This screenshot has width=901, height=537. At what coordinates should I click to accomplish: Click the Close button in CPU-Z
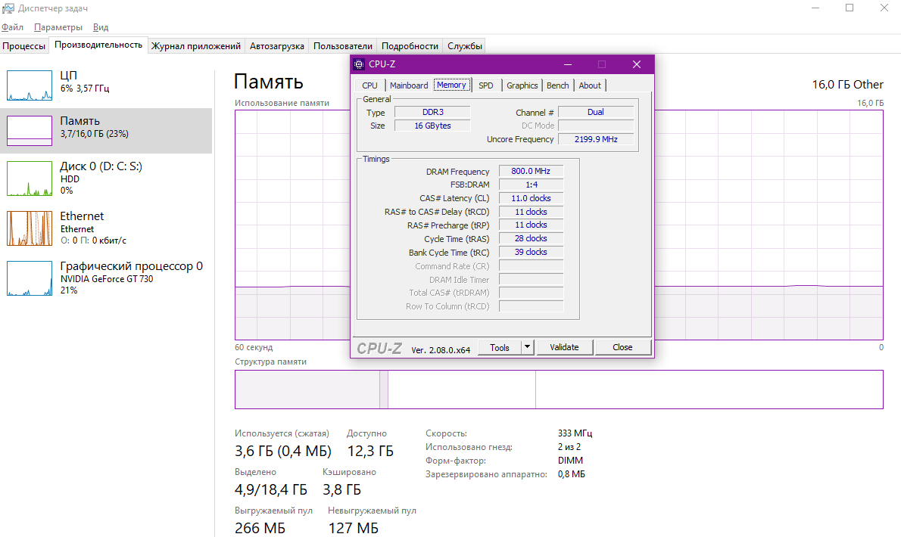point(622,348)
